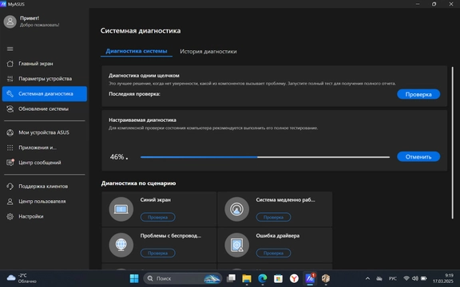This screenshot has width=460, height=287.
Task: Show hidden tray icons chevron
Action: coord(367,278)
